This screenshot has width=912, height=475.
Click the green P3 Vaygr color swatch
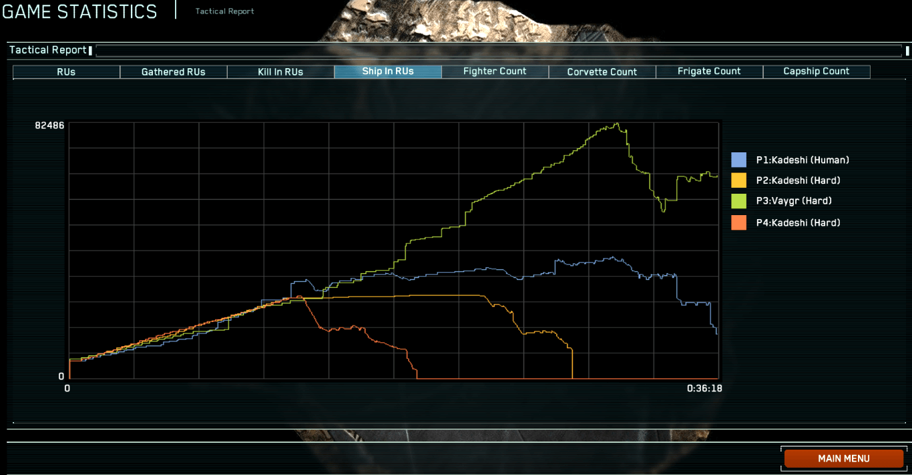tap(739, 201)
